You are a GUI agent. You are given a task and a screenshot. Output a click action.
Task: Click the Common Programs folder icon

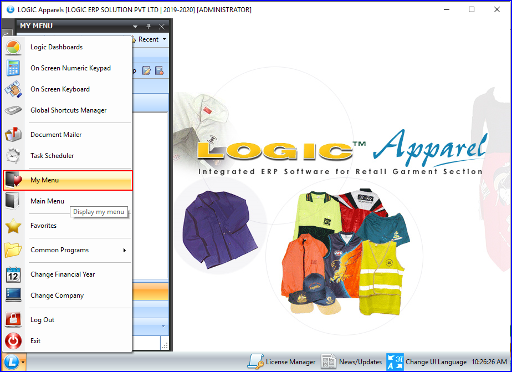(13, 250)
